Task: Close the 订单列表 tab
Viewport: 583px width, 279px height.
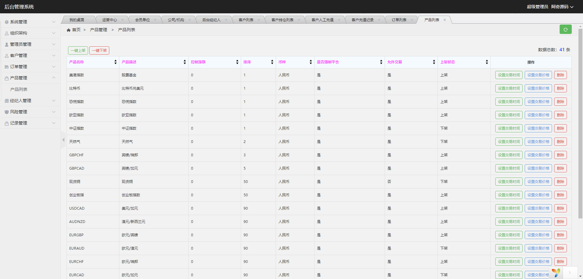Action: (x=412, y=20)
